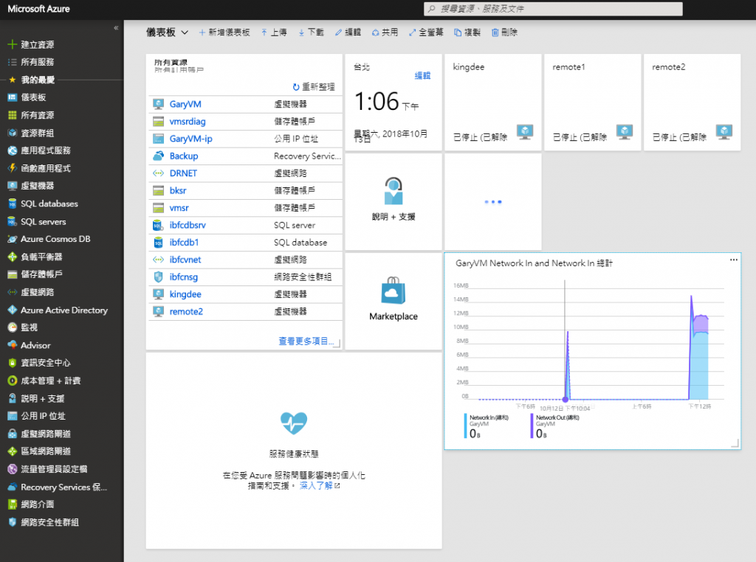This screenshot has height=562, width=756.
Task: Open the Network chart tile ellipsis menu
Action: [x=733, y=260]
